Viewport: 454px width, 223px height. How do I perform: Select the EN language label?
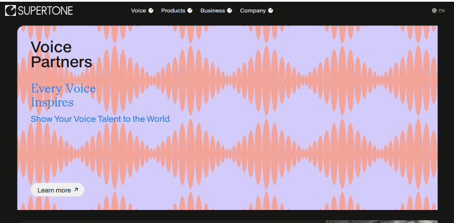(442, 11)
